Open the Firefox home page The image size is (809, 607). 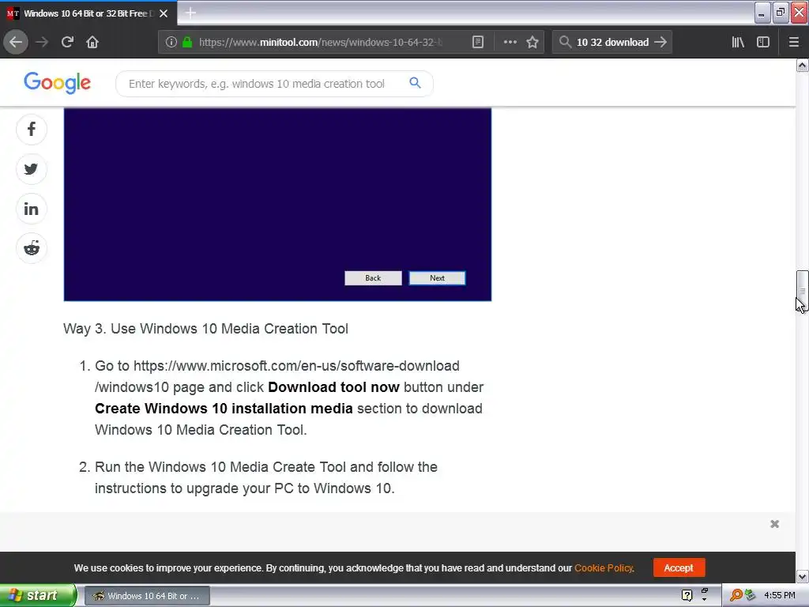coord(92,42)
